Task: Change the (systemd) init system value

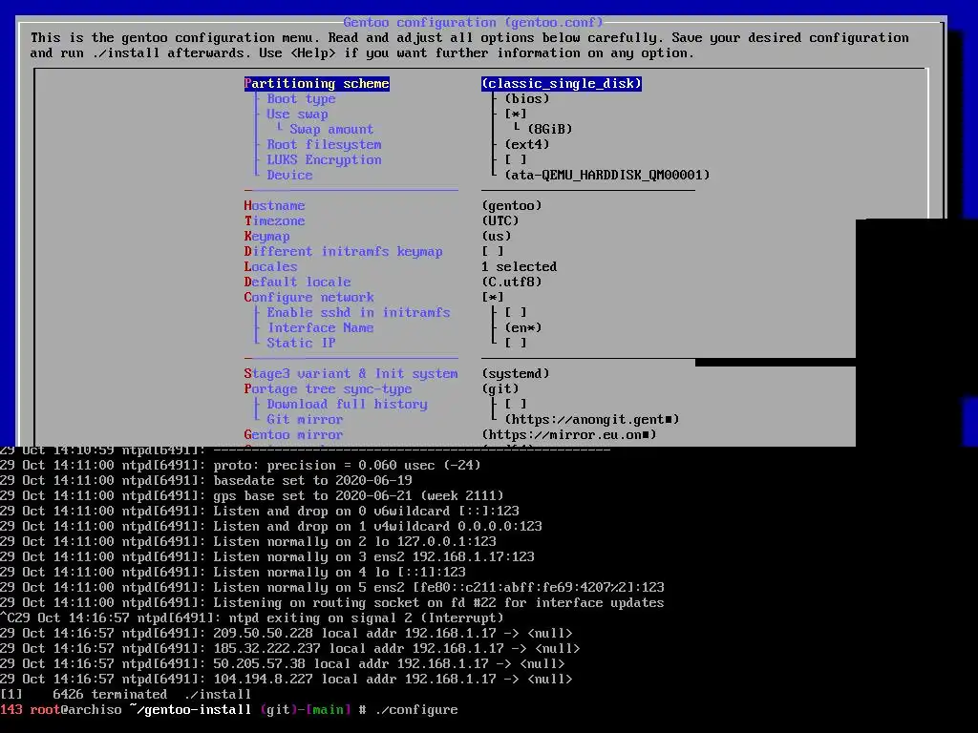Action: tap(516, 373)
